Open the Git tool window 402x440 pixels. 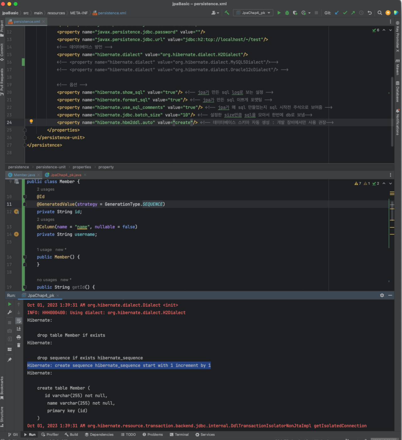[13, 435]
